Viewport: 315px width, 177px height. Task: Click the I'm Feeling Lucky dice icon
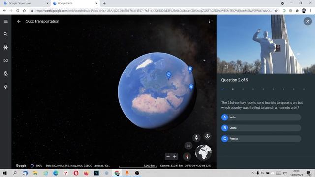(5, 60)
